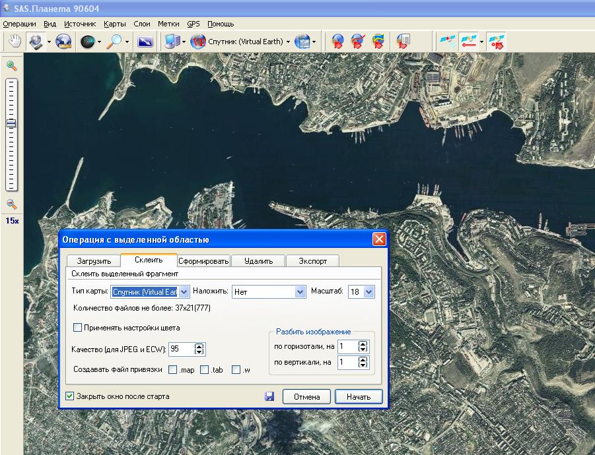
Task: Select the hand pan tool
Action: 14,42
